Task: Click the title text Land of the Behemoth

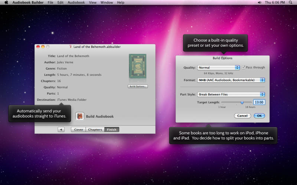Action: (x=73, y=56)
